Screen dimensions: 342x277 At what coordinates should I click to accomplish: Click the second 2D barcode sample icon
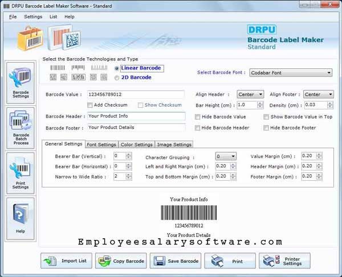(64, 77)
